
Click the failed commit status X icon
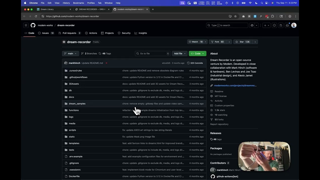(106, 63)
